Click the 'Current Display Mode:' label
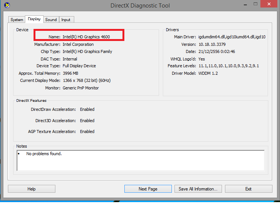 (x=40, y=80)
